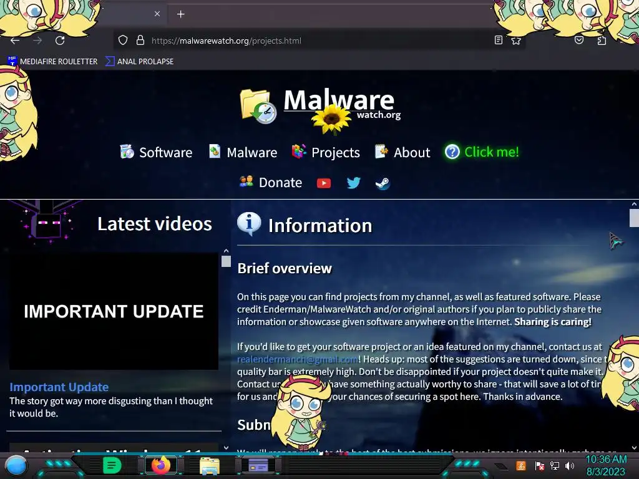
Task: Open the Donate navigation item
Action: tap(271, 182)
